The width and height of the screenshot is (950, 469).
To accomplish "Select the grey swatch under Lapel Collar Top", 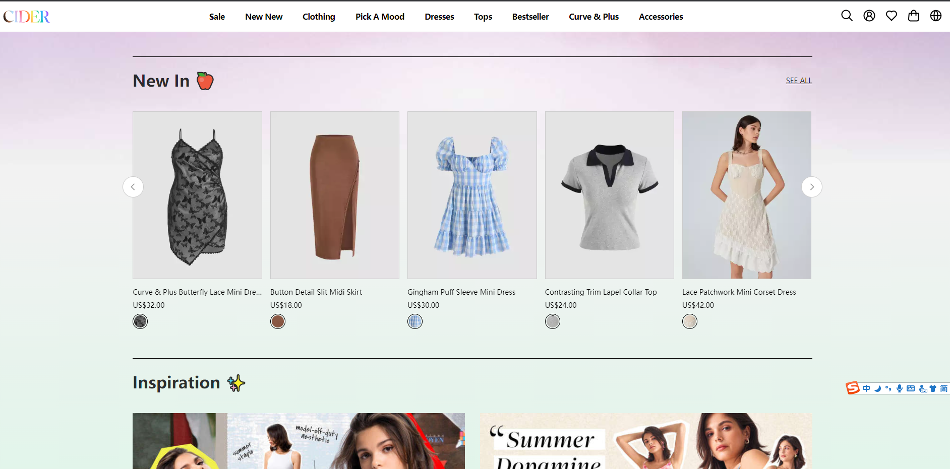I will point(553,321).
